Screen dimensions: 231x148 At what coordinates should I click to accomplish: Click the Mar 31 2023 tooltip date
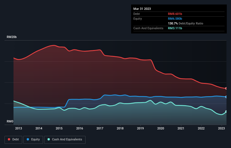point(142,9)
